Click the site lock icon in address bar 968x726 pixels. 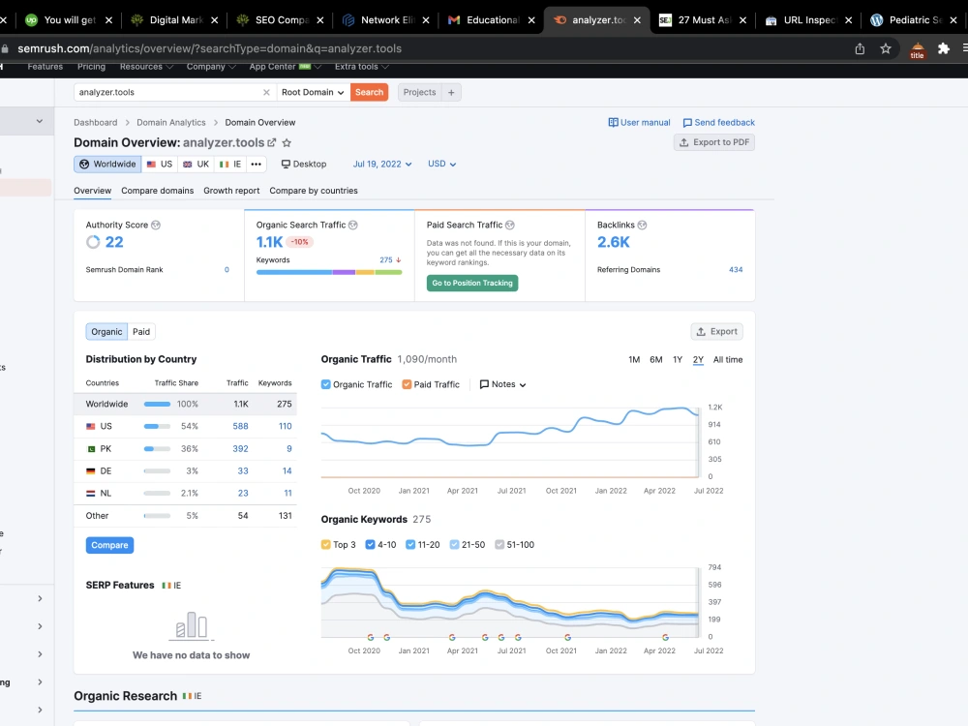pos(5,48)
